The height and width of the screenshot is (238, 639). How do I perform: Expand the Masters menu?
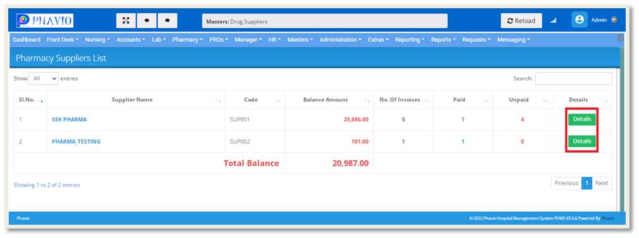pyautogui.click(x=300, y=40)
